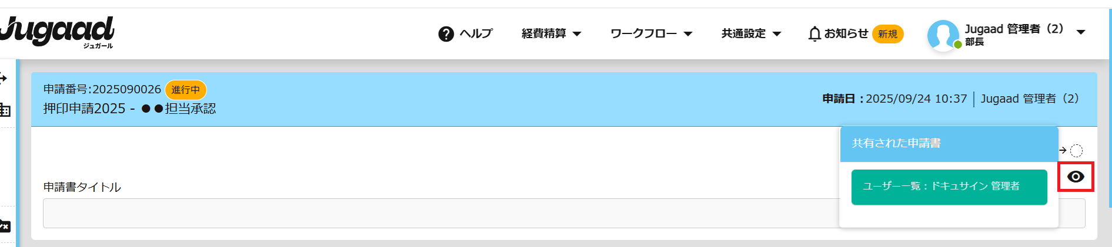Viewport: 1112px width, 247px height.
Task: Click the dashed circle arrow icon
Action: coord(1076,151)
